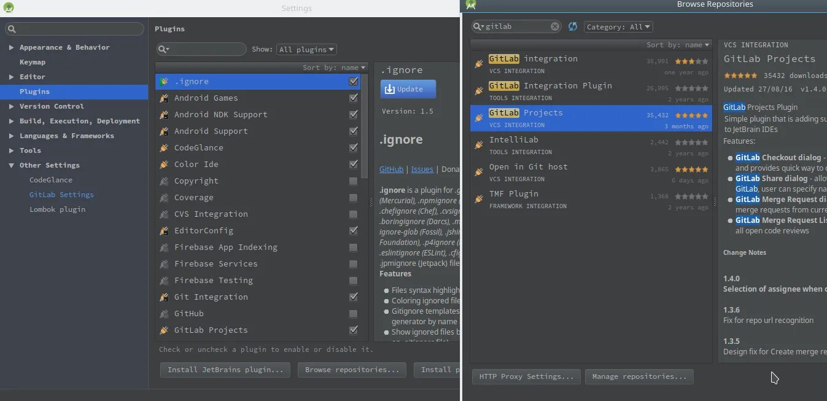Click Browse repositories... button
Screen dimensions: 827x401
tap(352, 370)
